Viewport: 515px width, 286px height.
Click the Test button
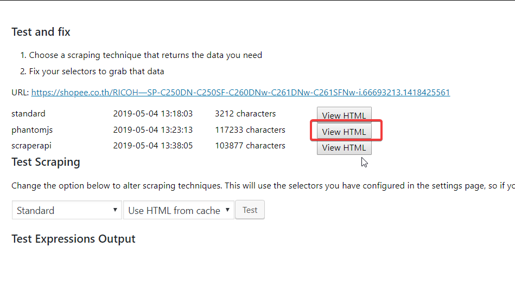(x=250, y=210)
